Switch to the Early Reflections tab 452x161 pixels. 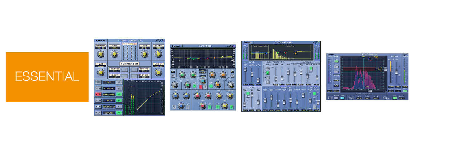coord(276,62)
